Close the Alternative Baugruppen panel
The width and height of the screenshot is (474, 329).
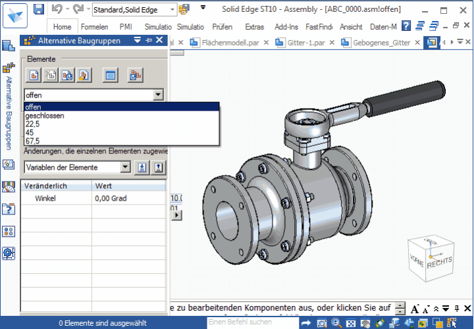(x=159, y=40)
